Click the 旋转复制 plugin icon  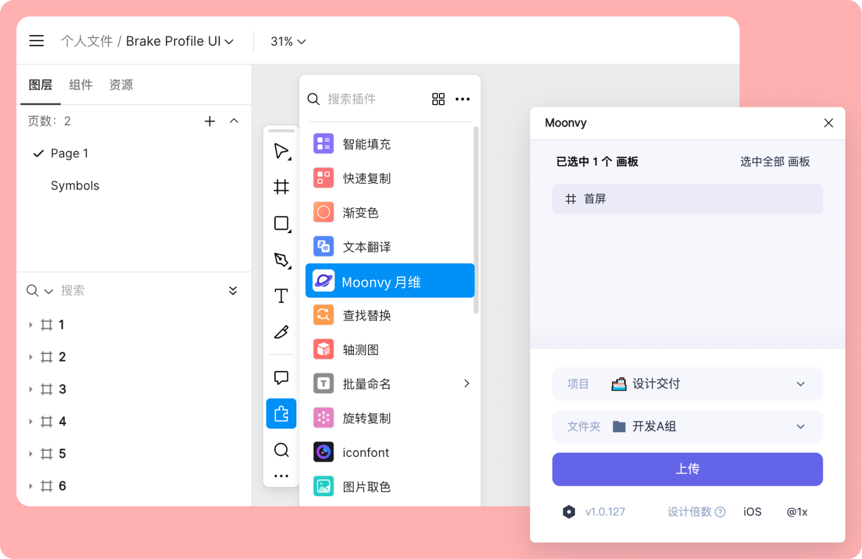(323, 418)
